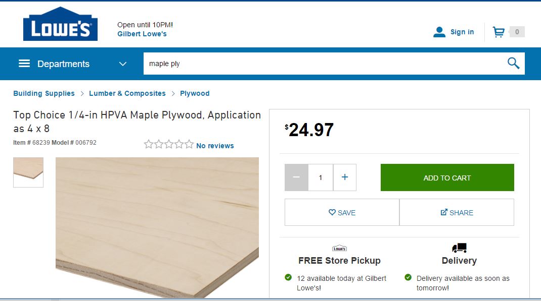Open the Departments hamburger menu

pos(24,64)
